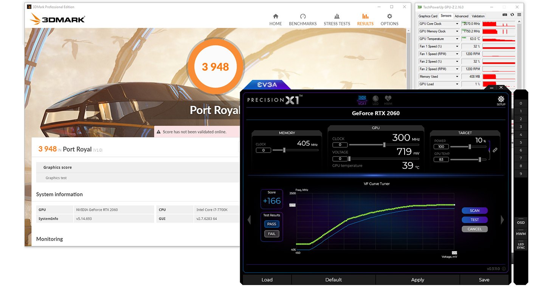Click the GPU clock slider handle

tap(384, 145)
